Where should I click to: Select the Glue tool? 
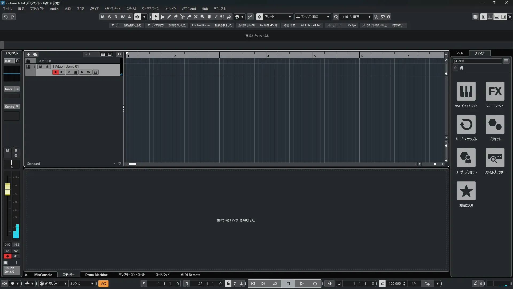[189, 17]
